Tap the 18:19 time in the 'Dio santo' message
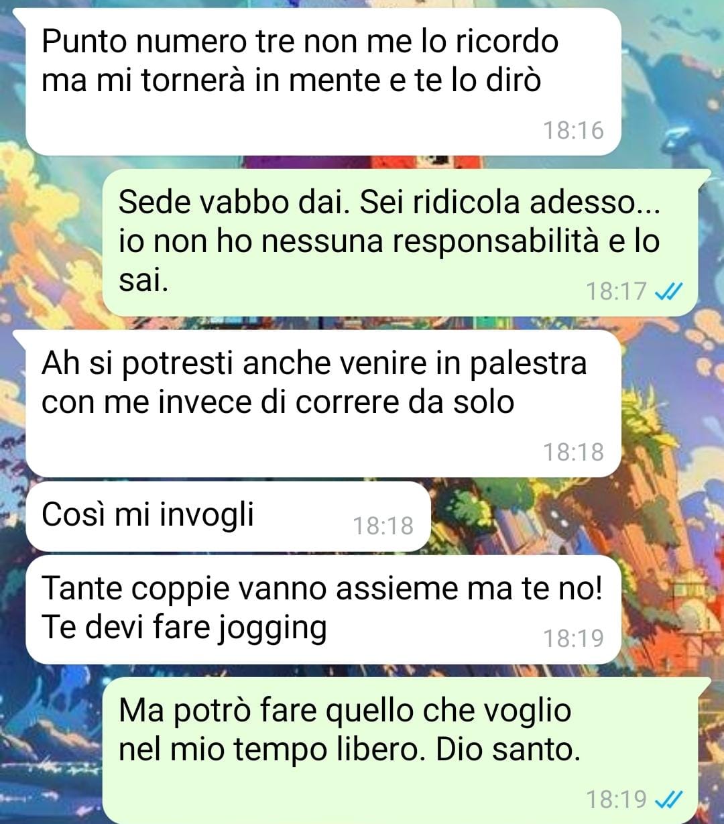Screen dimensions: 724x824 pos(616,799)
